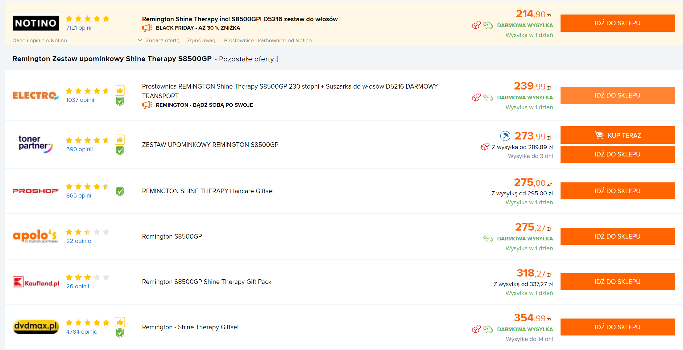683x350 pixels.
Task: Click the 354,99 zł price
Action: tap(533, 318)
